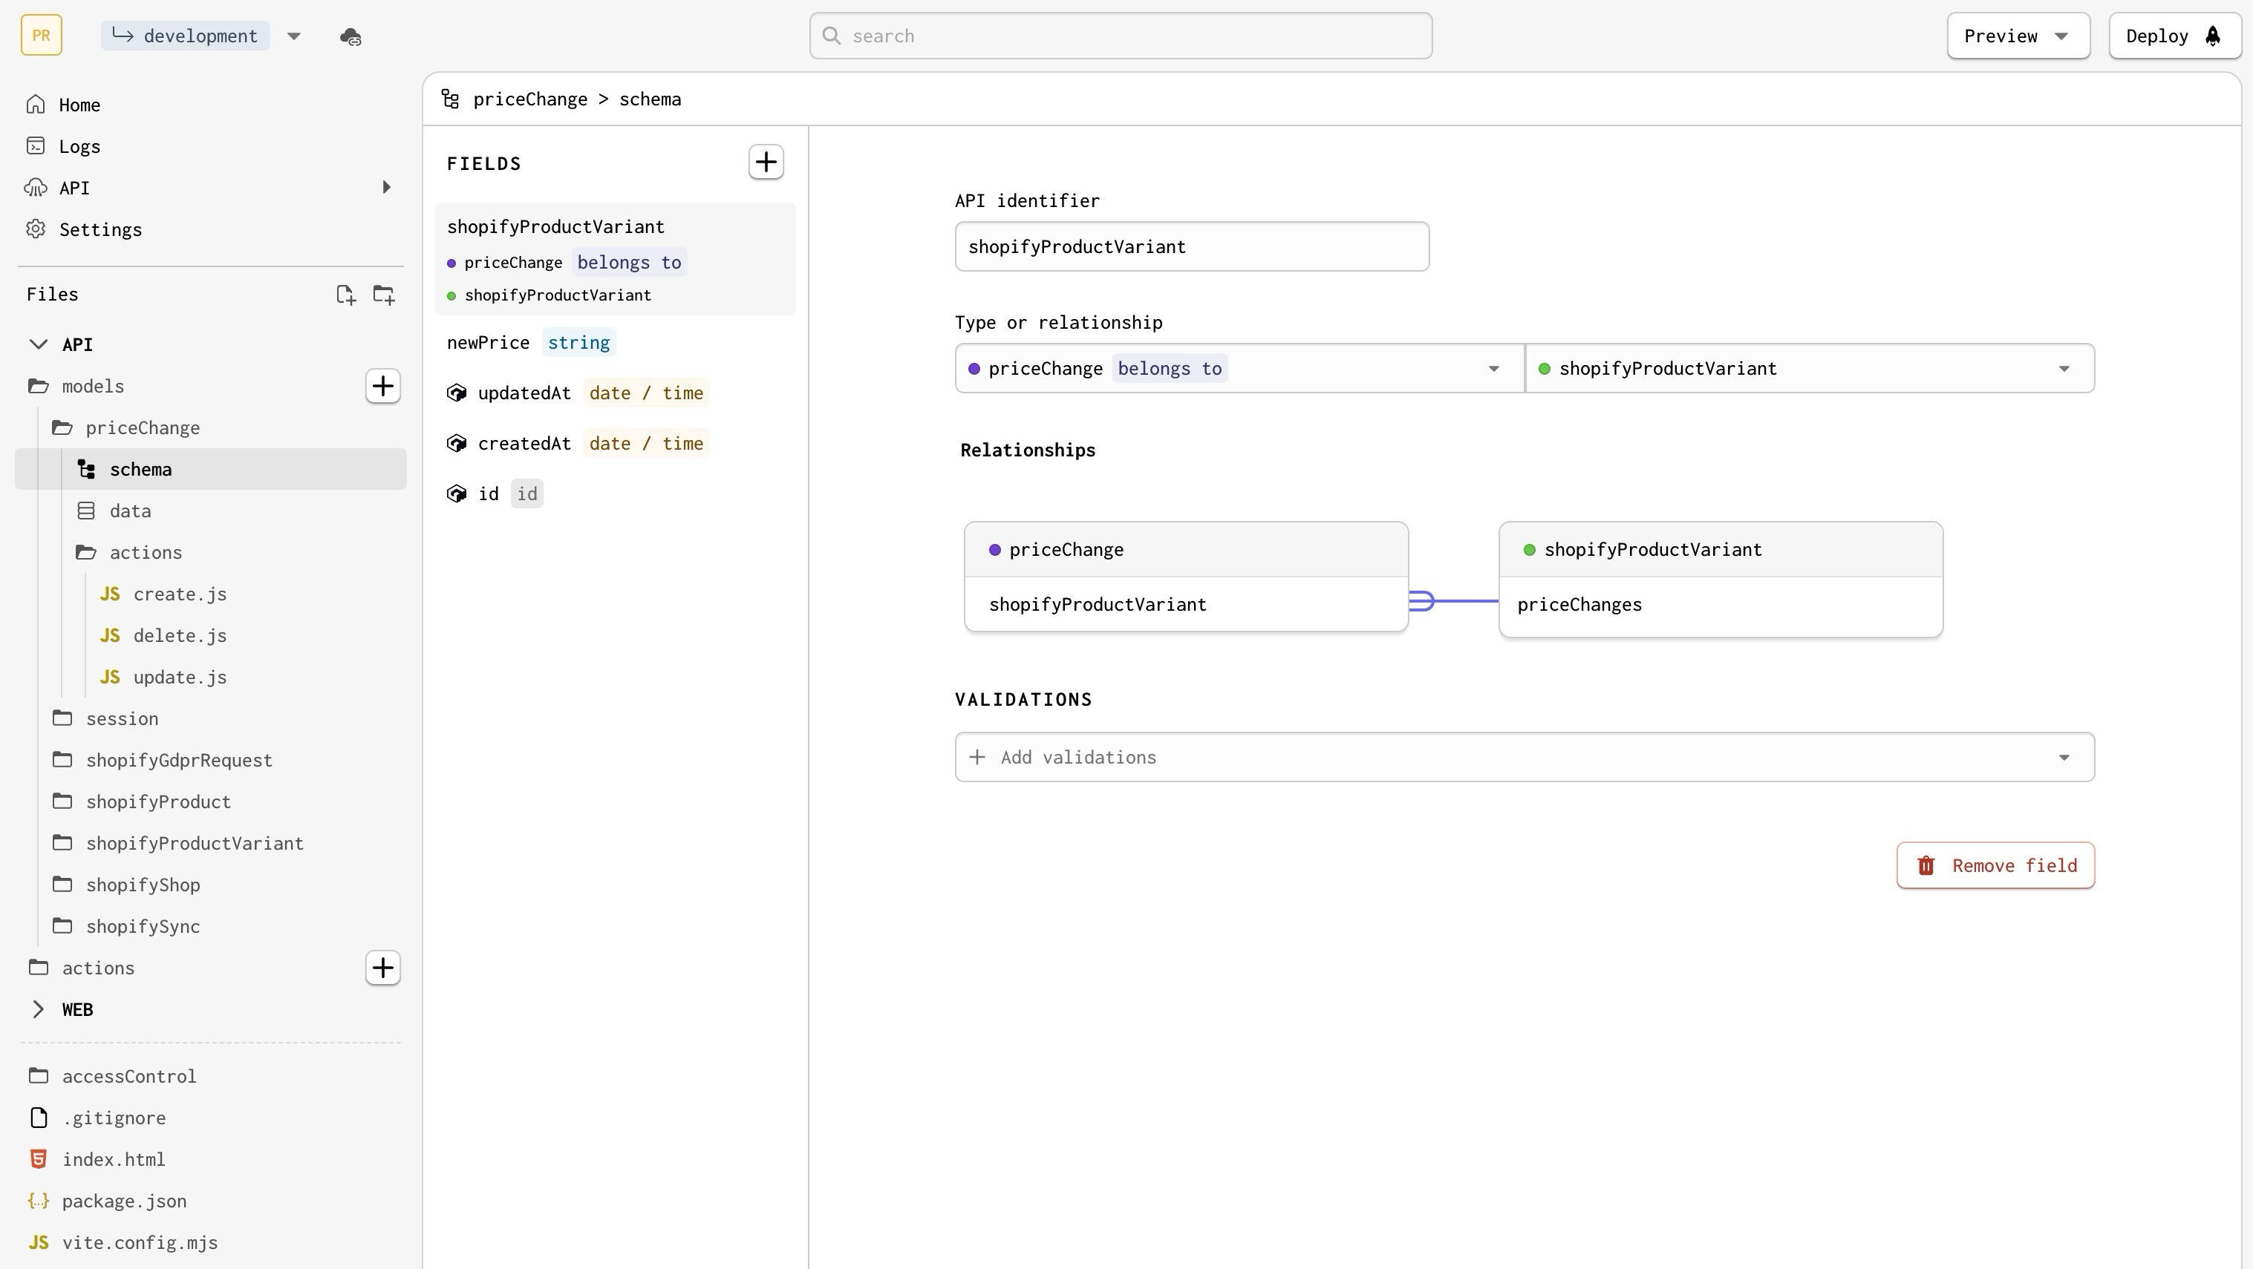Viewport: 2253px width, 1269px height.
Task: Open Settings in the sidebar
Action: pos(100,230)
